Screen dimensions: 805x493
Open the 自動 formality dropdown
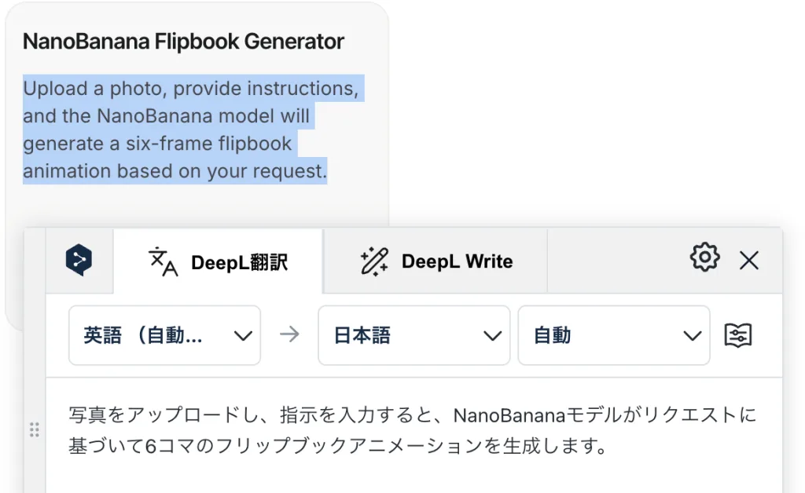(614, 336)
